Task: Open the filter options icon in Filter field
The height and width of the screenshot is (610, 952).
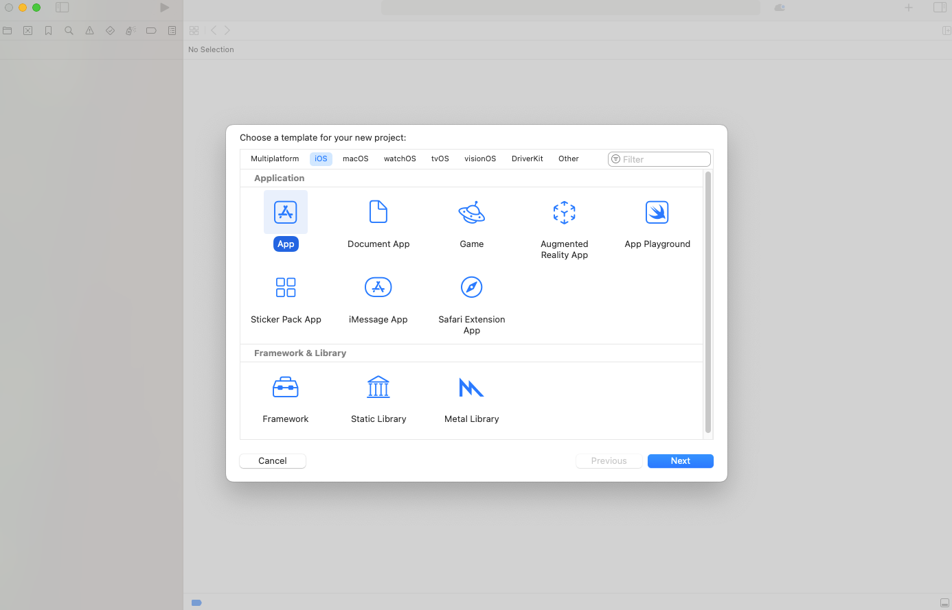Action: tap(616, 159)
